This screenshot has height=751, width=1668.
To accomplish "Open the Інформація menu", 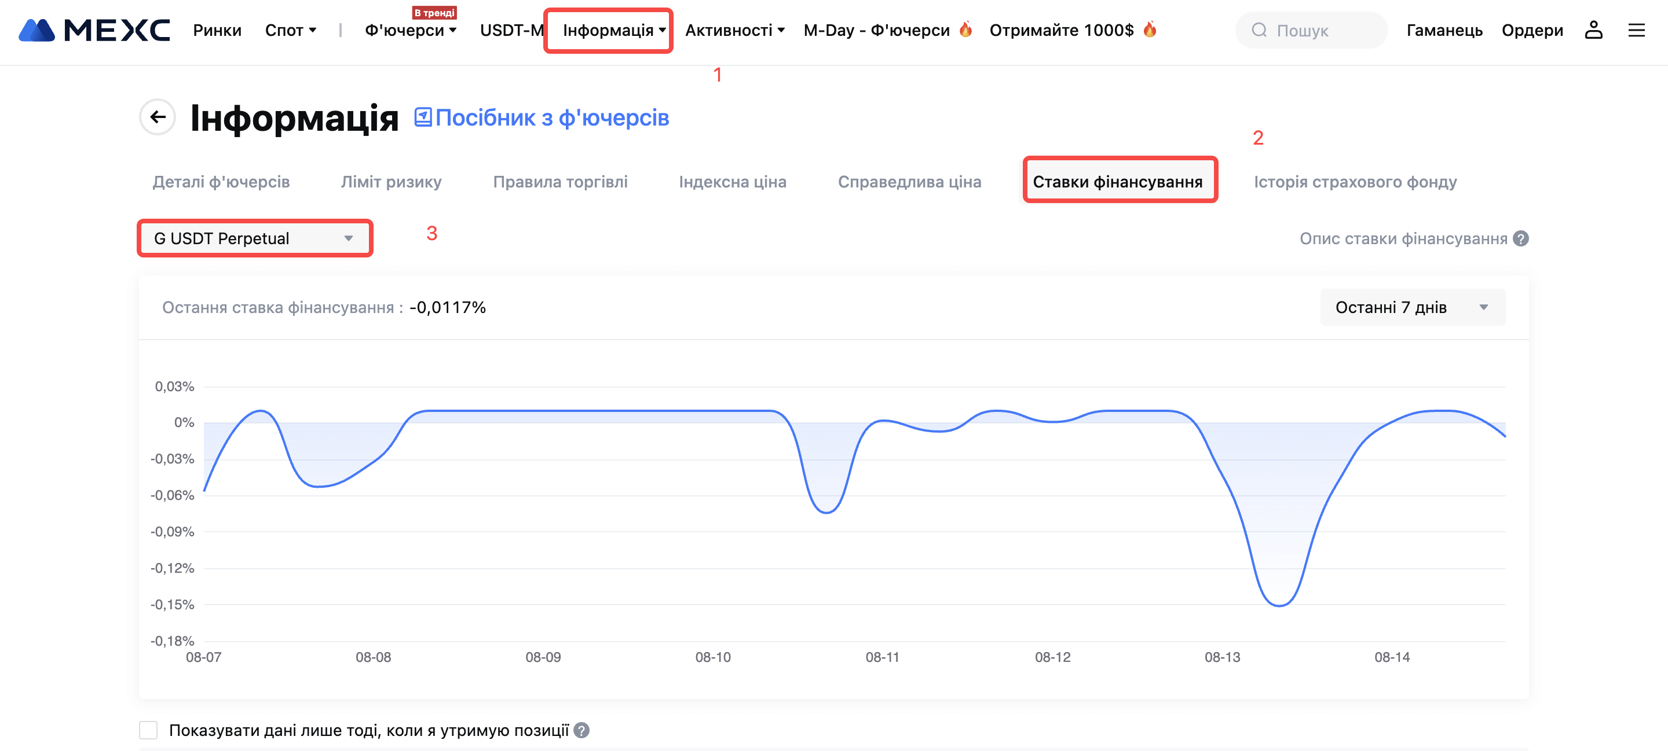I will 613,31.
